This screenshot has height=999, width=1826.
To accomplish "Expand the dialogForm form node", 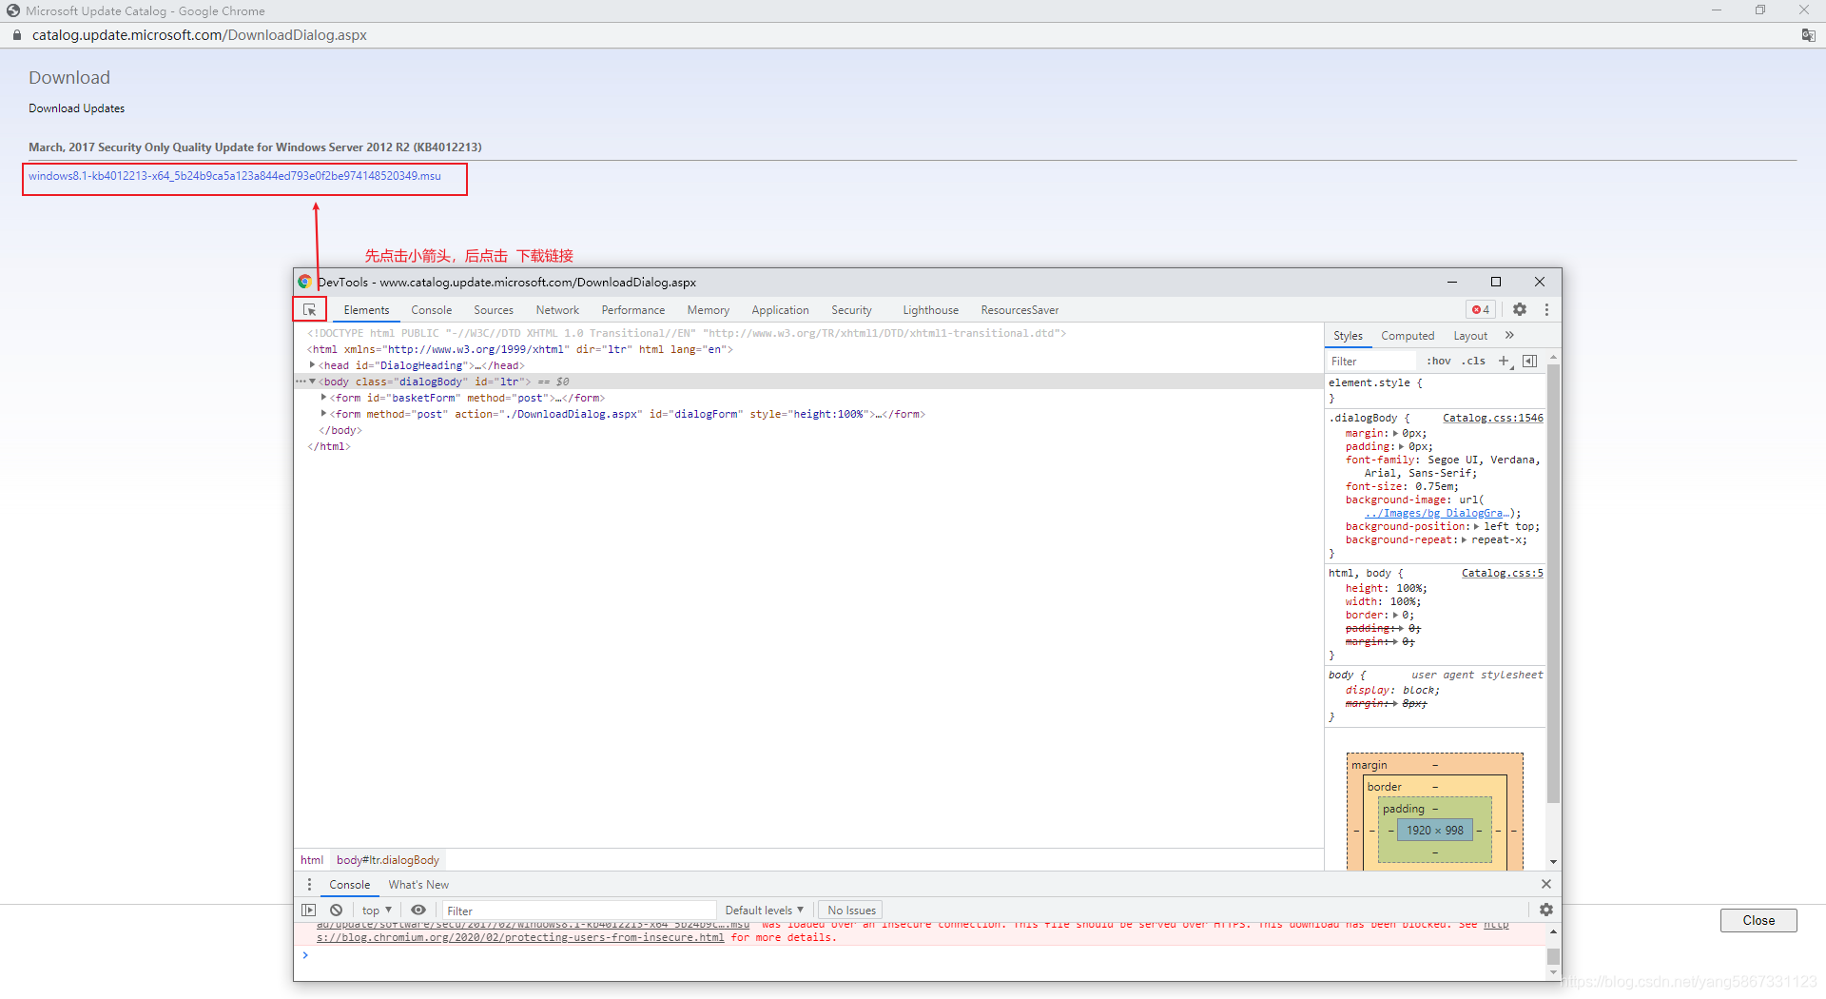I will pyautogui.click(x=323, y=414).
